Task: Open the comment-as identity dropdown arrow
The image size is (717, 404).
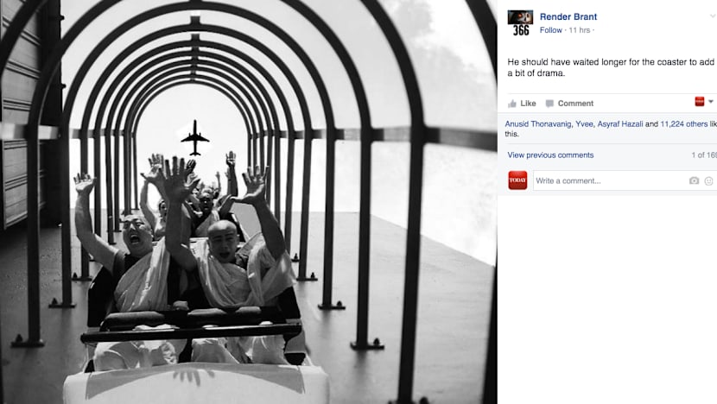Action: [x=711, y=102]
